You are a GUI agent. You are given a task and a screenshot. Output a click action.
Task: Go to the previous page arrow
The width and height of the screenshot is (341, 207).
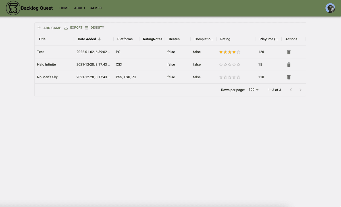pos(291,90)
